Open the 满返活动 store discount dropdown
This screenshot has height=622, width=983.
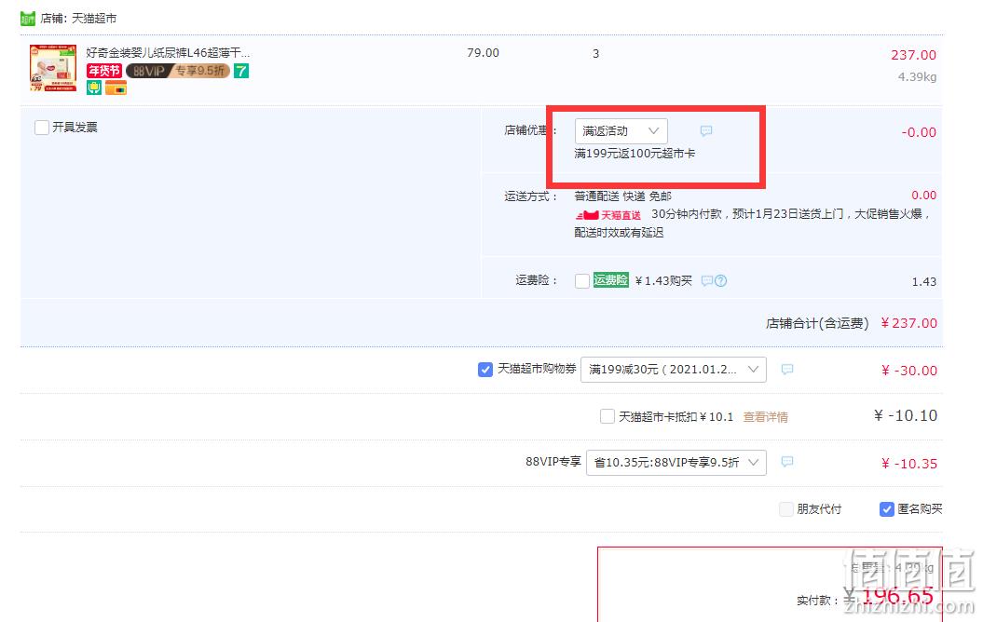(x=621, y=131)
